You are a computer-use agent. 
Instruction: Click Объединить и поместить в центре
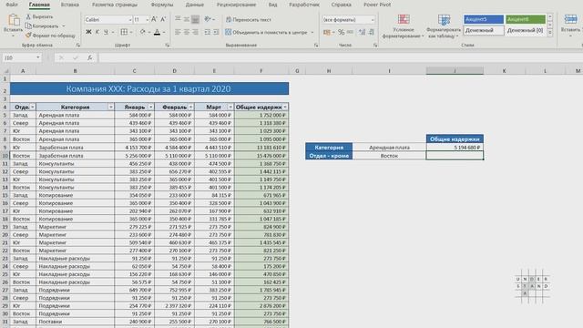(x=266, y=33)
